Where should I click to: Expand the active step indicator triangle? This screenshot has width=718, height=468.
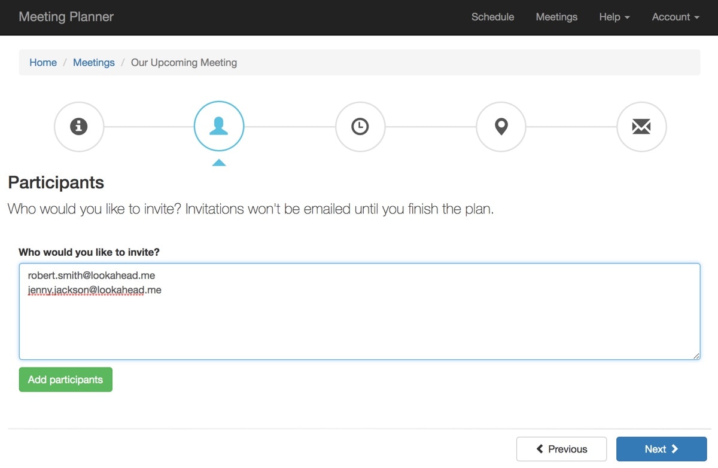coord(218,162)
